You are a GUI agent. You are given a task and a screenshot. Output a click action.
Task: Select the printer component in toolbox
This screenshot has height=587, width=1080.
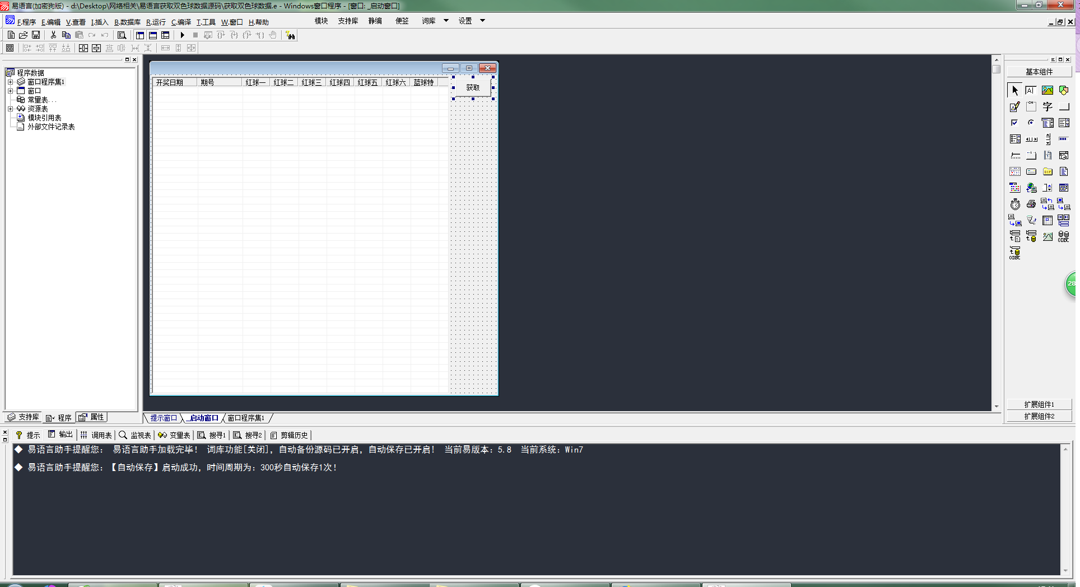(x=1031, y=204)
